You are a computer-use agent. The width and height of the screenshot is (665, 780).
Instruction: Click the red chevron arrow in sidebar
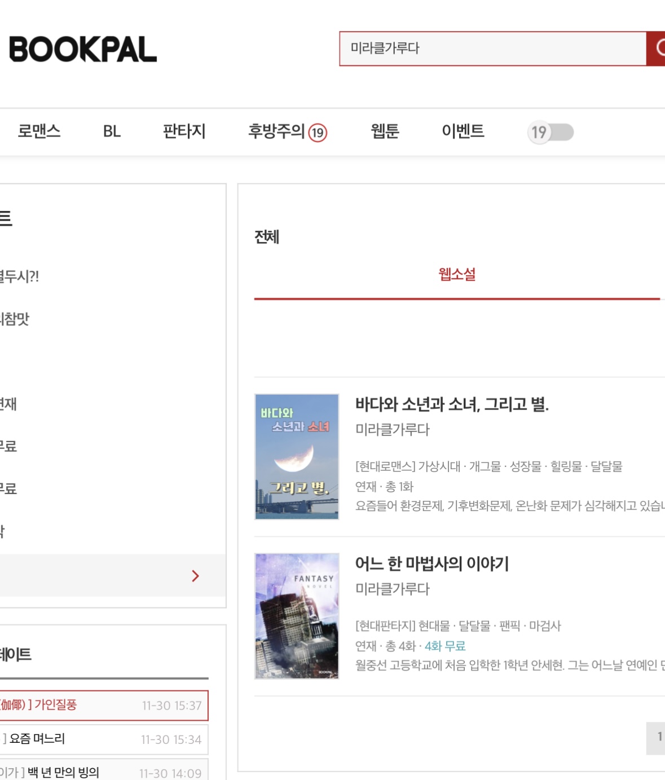(195, 576)
